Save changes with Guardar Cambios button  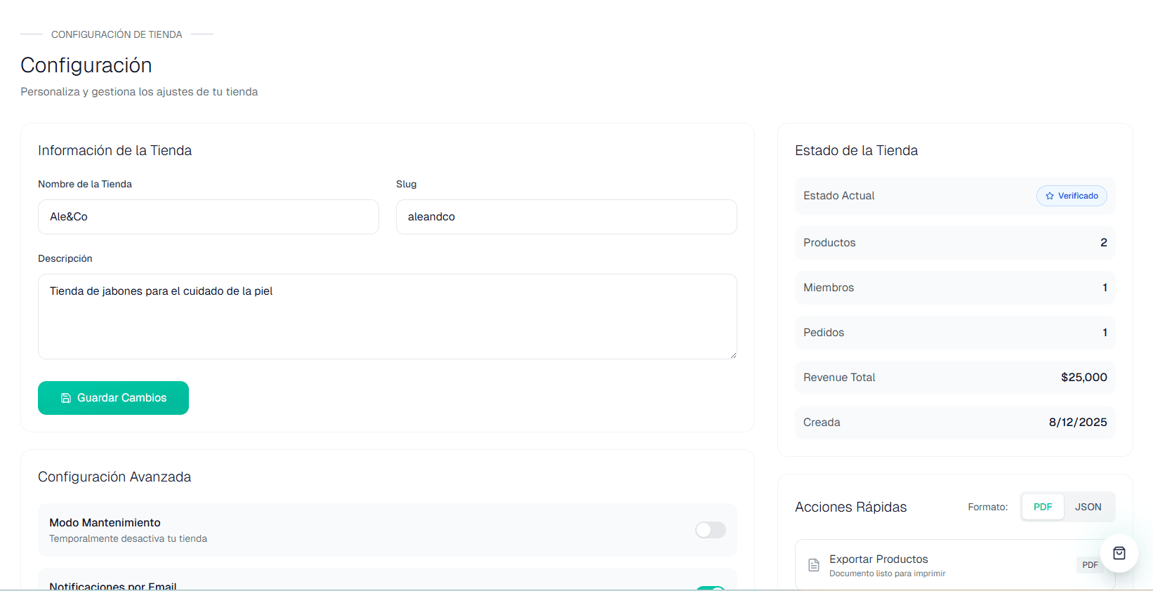pos(113,398)
